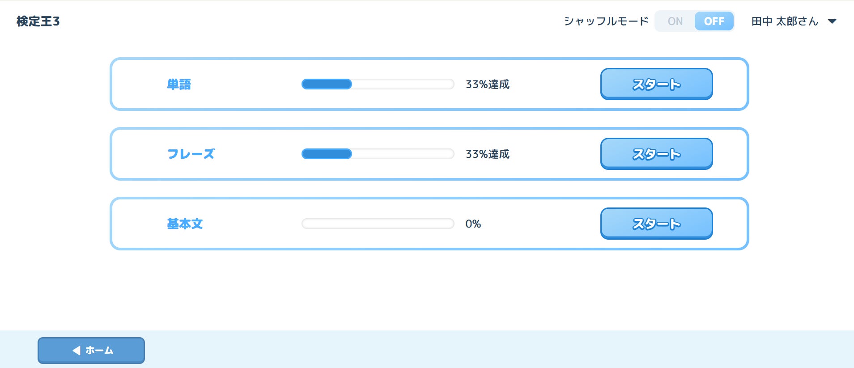The image size is (854, 368).
Task: Select the OFF shuffle mode option
Action: coord(714,21)
